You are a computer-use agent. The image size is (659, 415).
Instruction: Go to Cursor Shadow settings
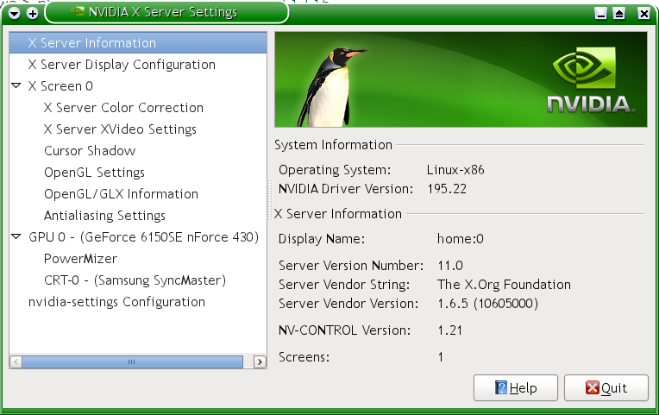point(90,151)
